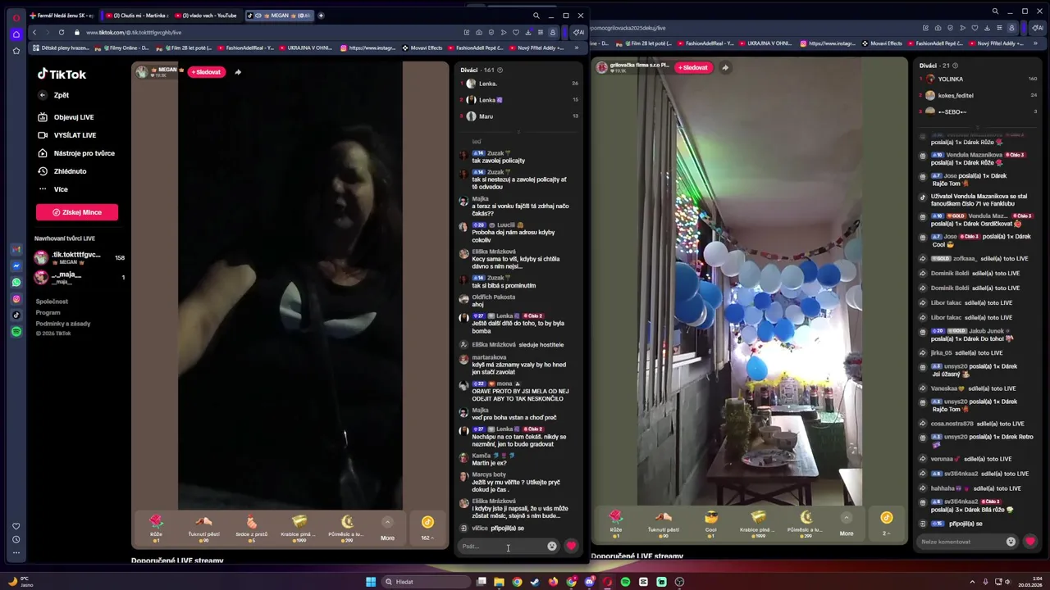This screenshot has height=590, width=1050.
Task: Open the Společnost footer link
Action: tap(52, 302)
